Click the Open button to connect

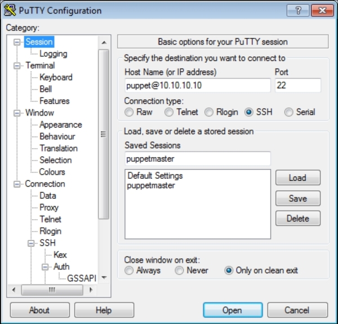[232, 310]
